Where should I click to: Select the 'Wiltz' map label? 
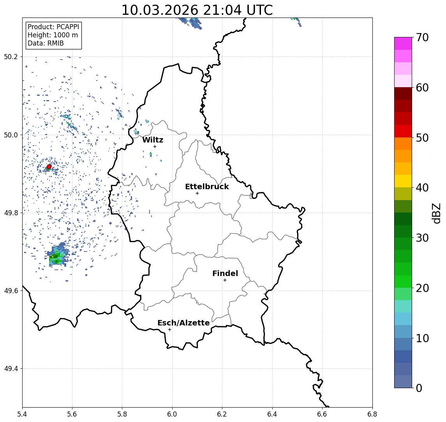[153, 140]
